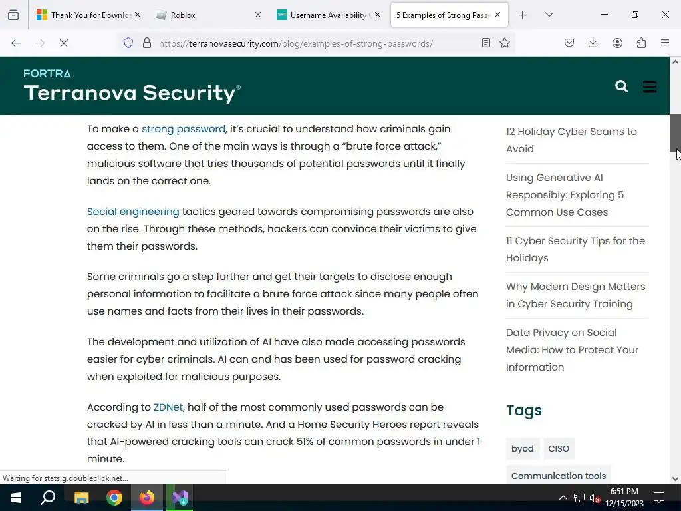Open the Windows Start menu
Screen dimensions: 681x511
click(x=16, y=498)
